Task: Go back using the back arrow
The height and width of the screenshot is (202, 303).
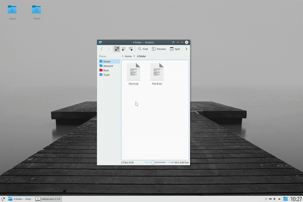Action: (x=102, y=49)
